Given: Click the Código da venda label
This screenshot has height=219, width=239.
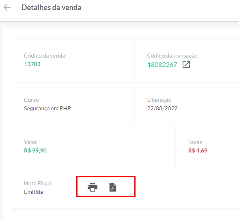Looking at the screenshot, I should [x=45, y=56].
